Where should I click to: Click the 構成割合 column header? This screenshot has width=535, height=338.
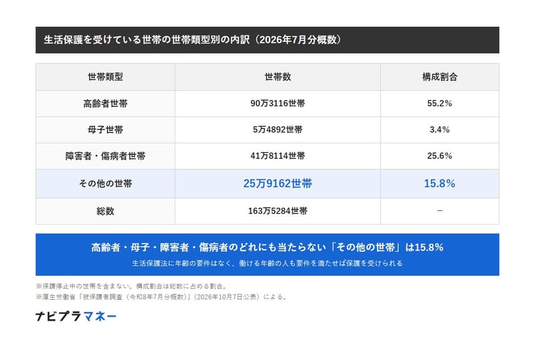coord(440,77)
